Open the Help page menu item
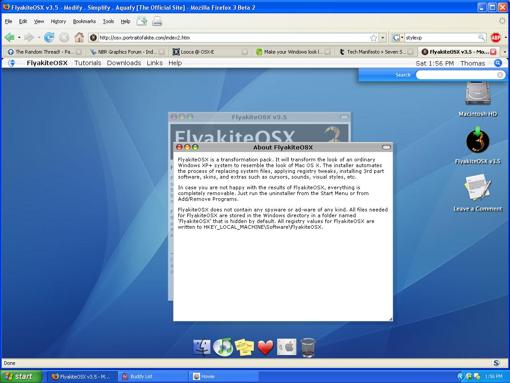This screenshot has height=383, width=510. [x=175, y=63]
